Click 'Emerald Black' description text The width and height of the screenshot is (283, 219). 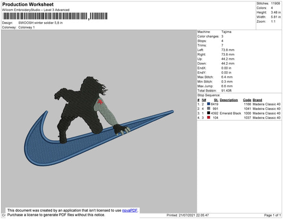coord(230,113)
